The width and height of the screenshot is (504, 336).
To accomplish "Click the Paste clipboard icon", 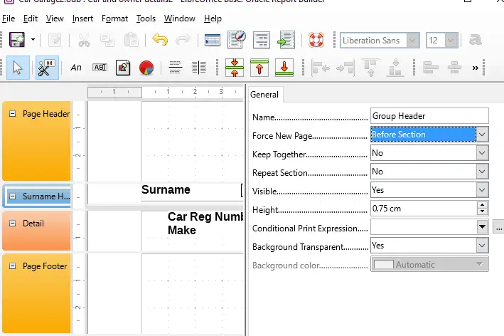I will (131, 41).
